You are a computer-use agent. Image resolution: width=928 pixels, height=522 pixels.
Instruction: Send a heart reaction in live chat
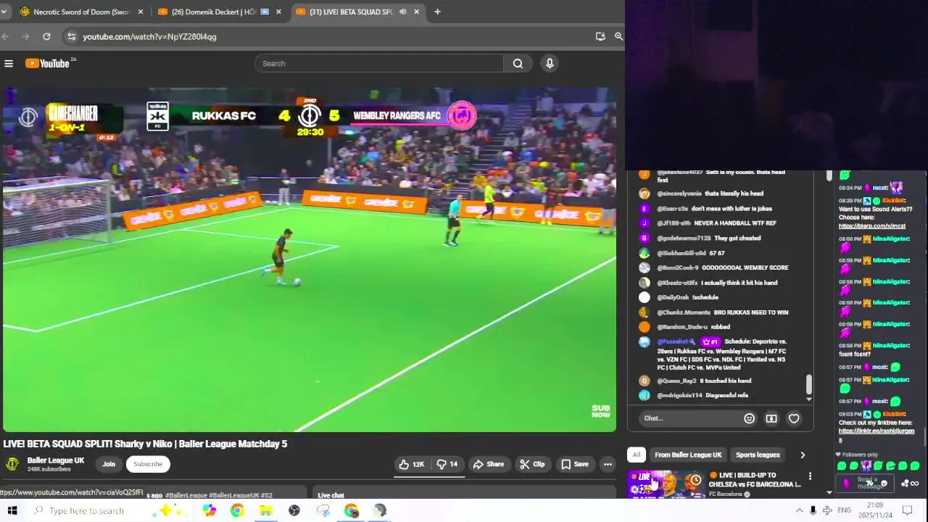pyautogui.click(x=794, y=418)
